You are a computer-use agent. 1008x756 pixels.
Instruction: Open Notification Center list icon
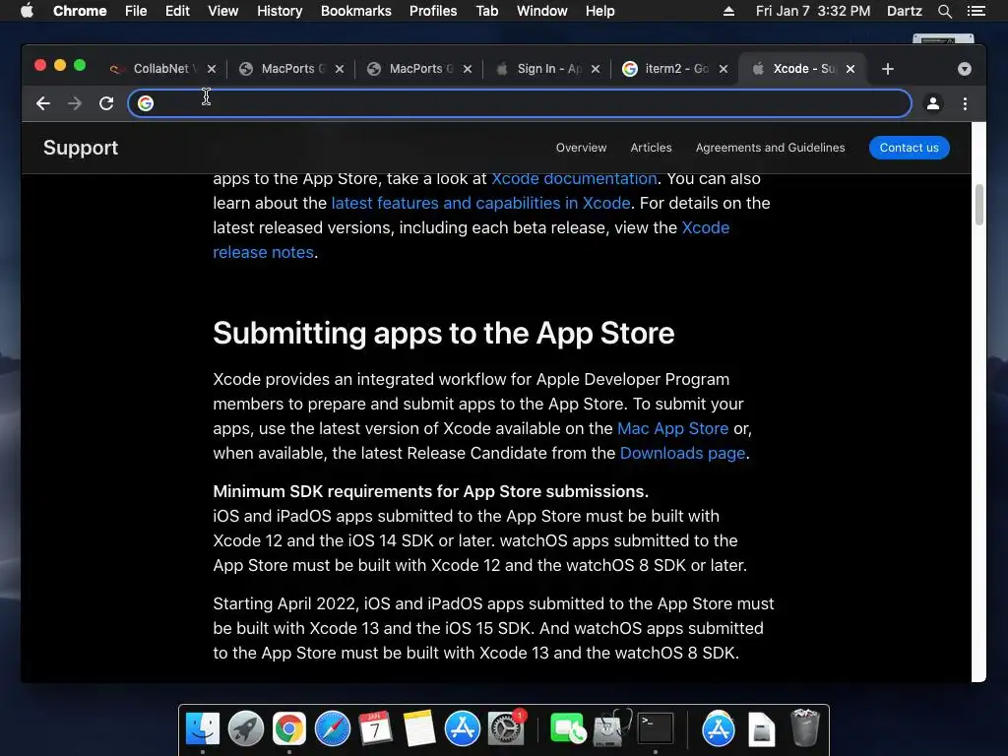click(976, 11)
